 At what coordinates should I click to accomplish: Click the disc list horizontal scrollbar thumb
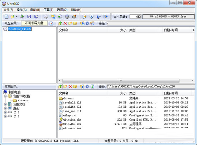pyautogui.click(x=121, y=80)
